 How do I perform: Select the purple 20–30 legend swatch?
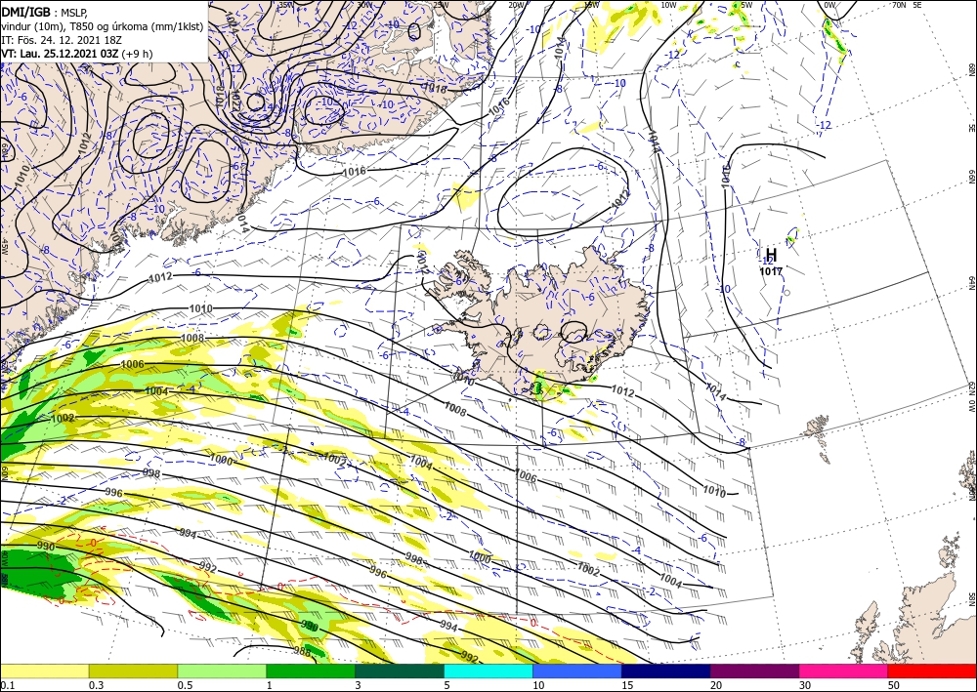754,671
